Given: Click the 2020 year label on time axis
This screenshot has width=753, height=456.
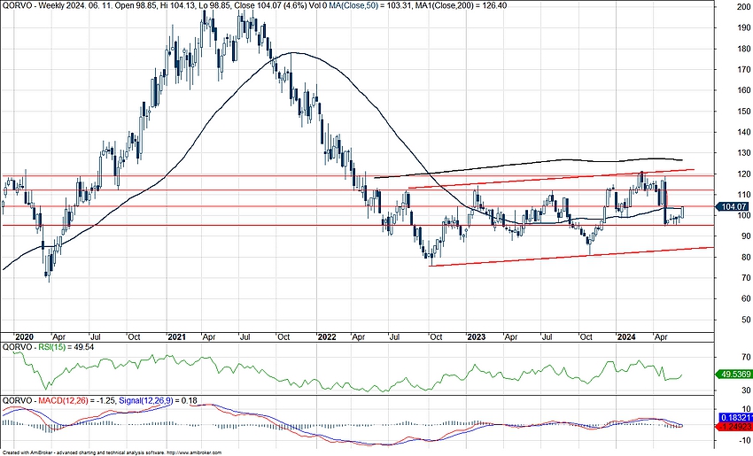Looking at the screenshot, I should (25, 337).
